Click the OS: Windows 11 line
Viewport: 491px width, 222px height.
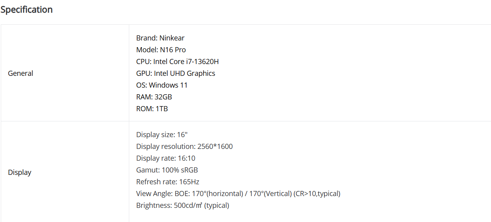[x=162, y=85]
